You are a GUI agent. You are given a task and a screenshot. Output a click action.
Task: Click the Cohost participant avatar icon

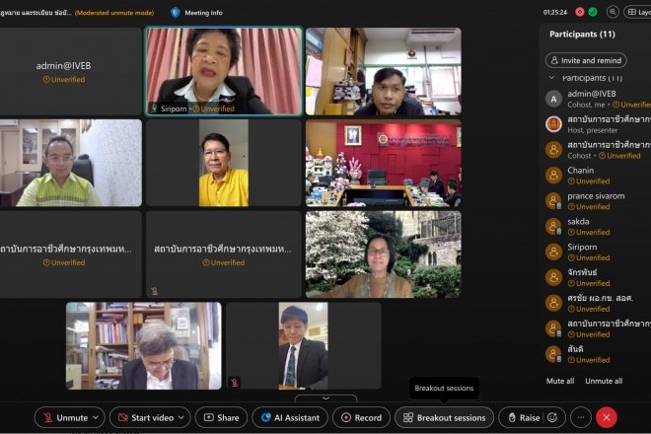click(553, 150)
